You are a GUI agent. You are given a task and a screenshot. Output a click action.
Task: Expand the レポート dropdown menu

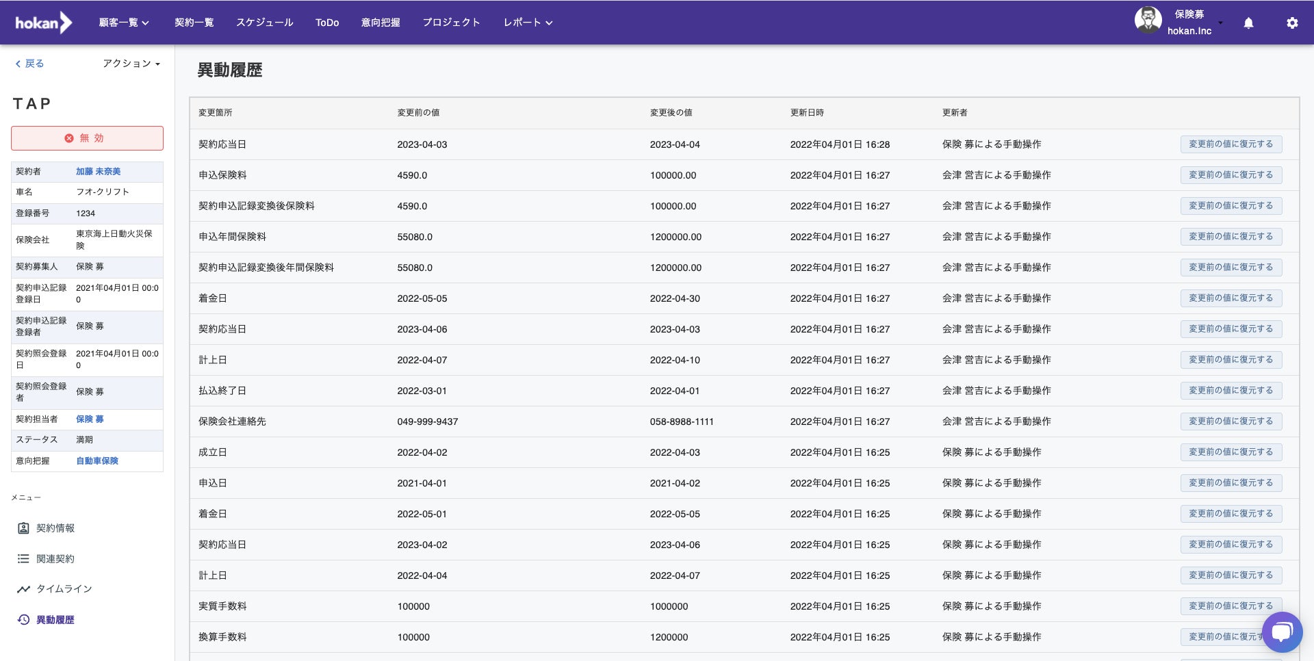528,23
